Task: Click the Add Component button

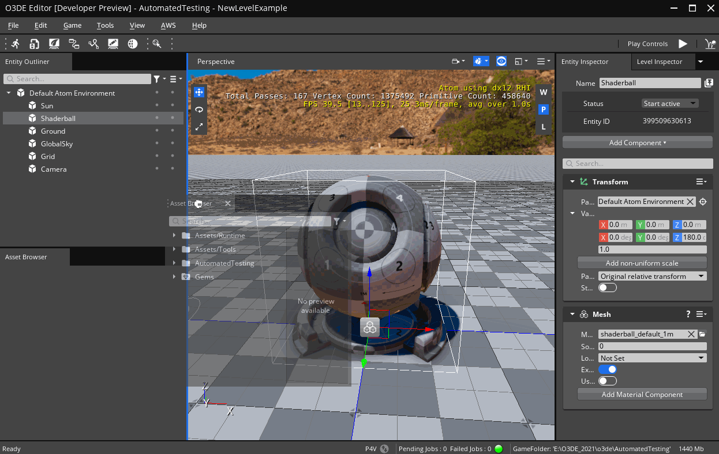Action: (x=637, y=142)
